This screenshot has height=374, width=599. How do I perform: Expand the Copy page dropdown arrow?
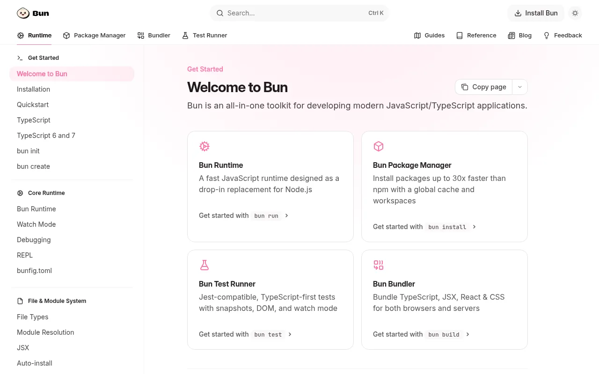pyautogui.click(x=520, y=87)
